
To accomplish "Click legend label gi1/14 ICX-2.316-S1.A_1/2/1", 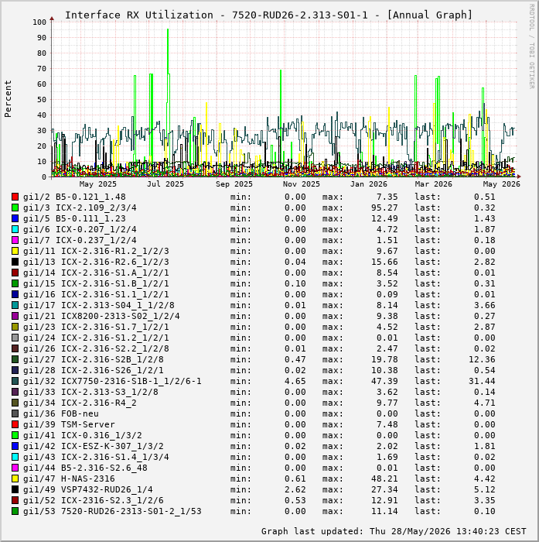I will pos(96,273).
